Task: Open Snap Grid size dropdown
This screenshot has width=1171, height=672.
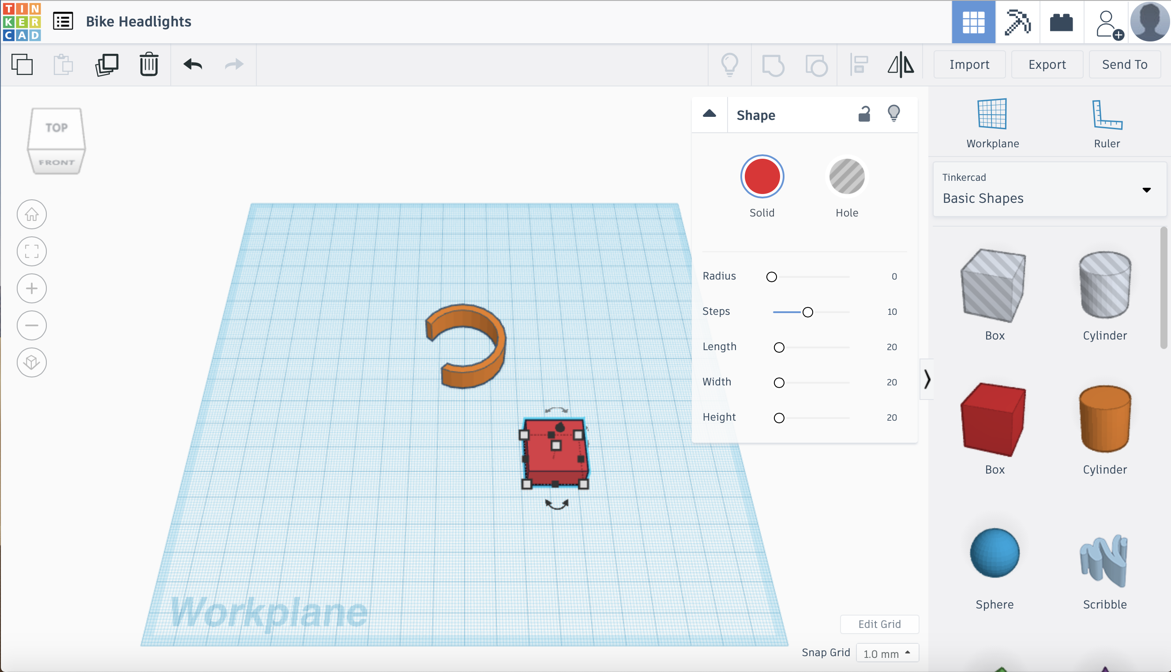Action: click(887, 653)
